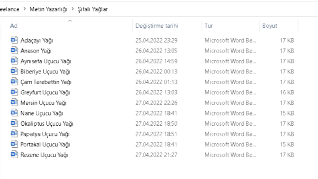Click the type cell of Rezene Uçucu Yağı row
The image size is (318, 179).
point(230,155)
